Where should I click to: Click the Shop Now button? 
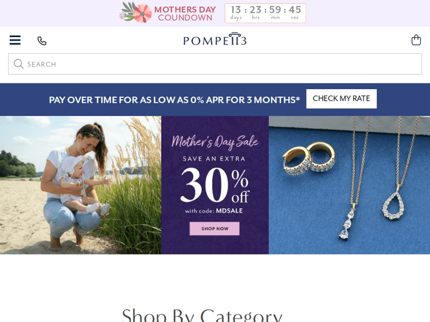click(214, 229)
